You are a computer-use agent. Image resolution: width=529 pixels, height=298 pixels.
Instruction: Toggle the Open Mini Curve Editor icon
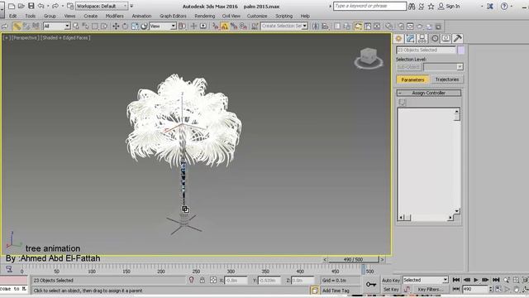click(9, 269)
